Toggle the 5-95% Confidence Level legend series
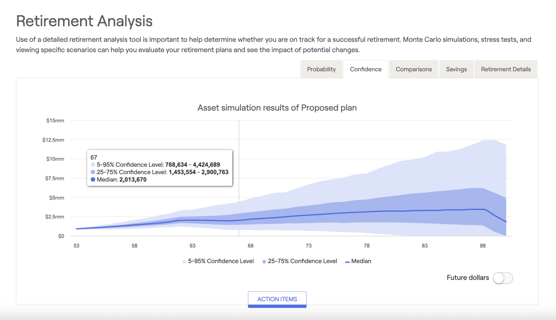 click(x=218, y=261)
